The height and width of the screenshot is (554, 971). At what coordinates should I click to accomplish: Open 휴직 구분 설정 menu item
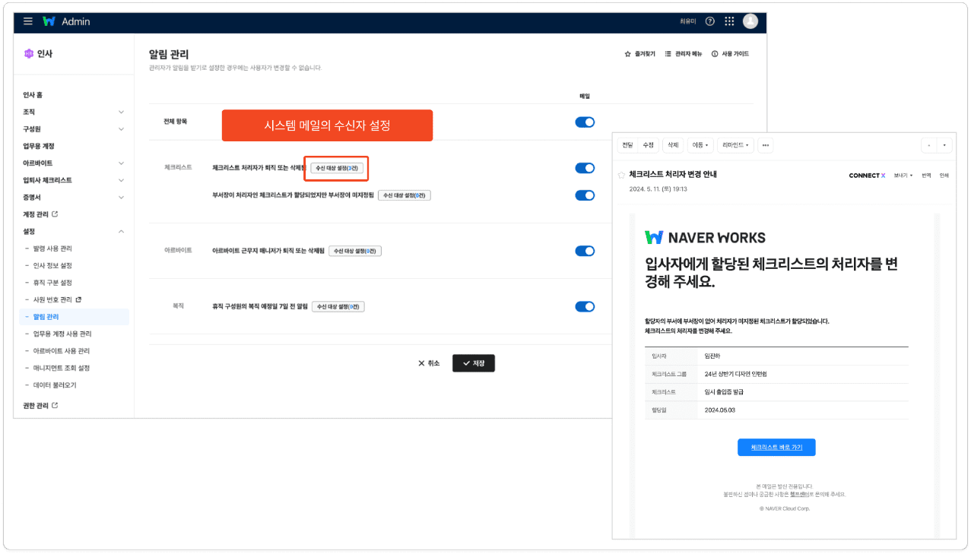click(x=52, y=283)
